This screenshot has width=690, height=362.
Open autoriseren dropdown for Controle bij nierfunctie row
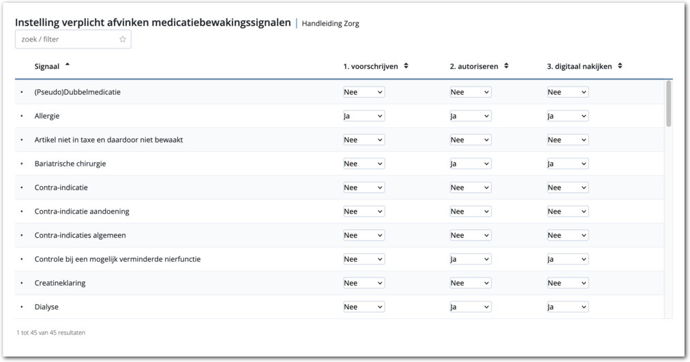pos(470,259)
